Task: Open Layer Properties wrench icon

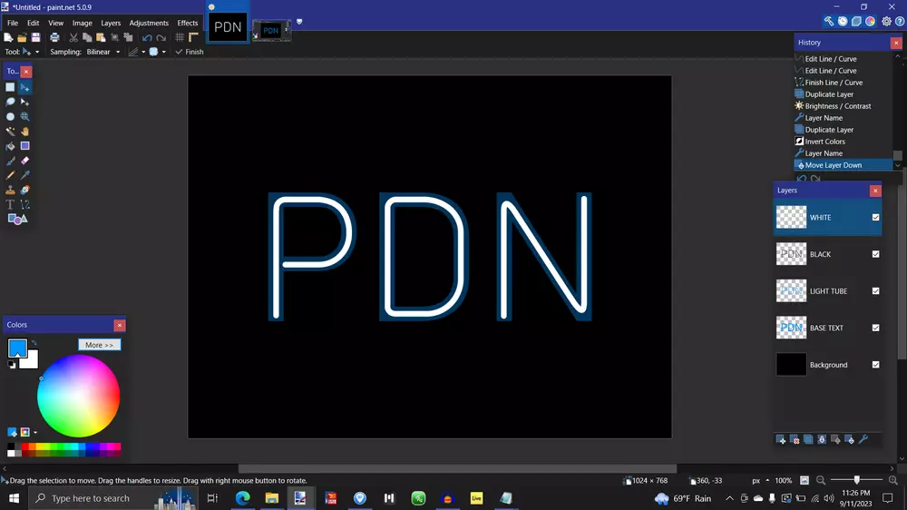Action: tap(863, 440)
